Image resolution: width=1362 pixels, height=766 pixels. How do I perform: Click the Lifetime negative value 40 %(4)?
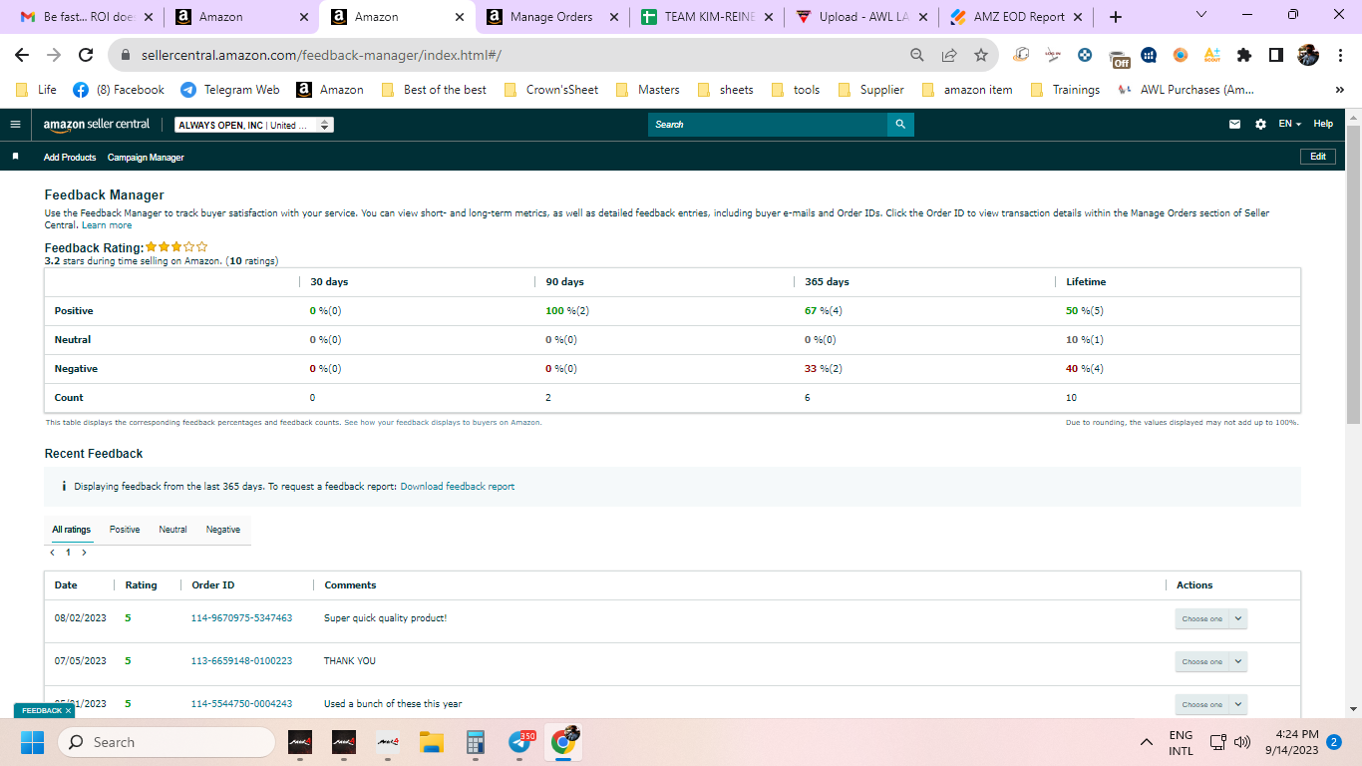click(x=1085, y=369)
